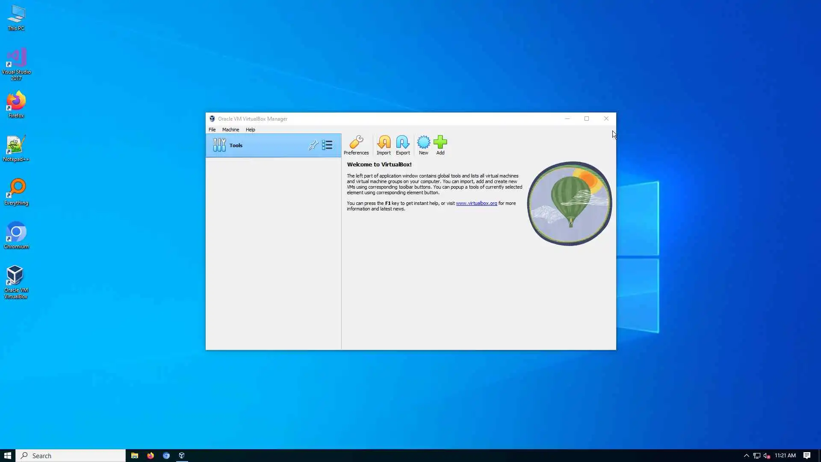This screenshot has width=821, height=462.
Task: Pin the Tools pane with pin icon
Action: tap(313, 145)
